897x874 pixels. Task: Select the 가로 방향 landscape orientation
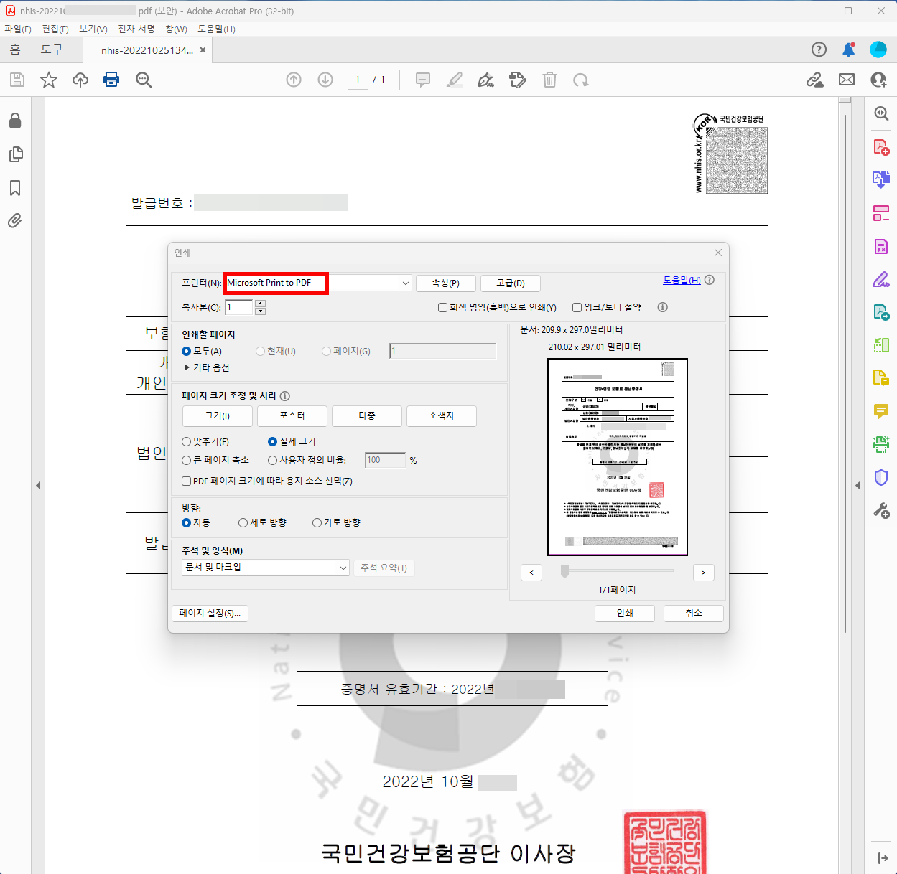317,523
